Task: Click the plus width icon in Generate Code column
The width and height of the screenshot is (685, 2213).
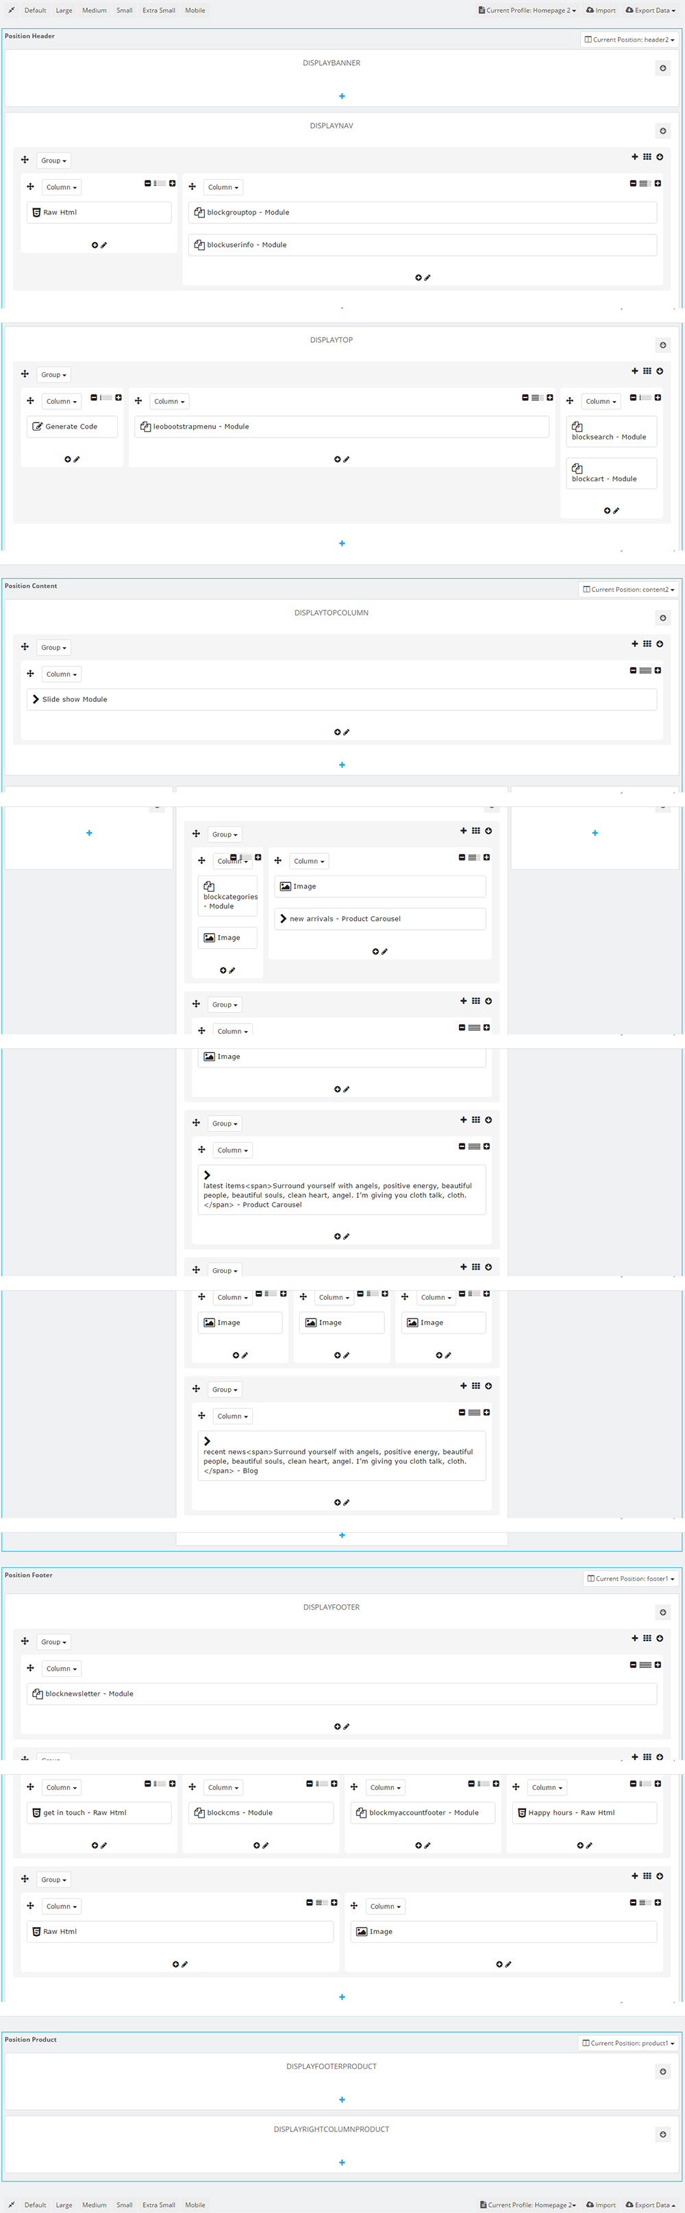Action: pos(119,398)
